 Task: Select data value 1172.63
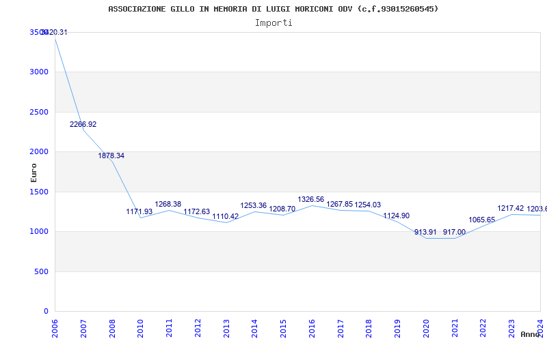(197, 211)
